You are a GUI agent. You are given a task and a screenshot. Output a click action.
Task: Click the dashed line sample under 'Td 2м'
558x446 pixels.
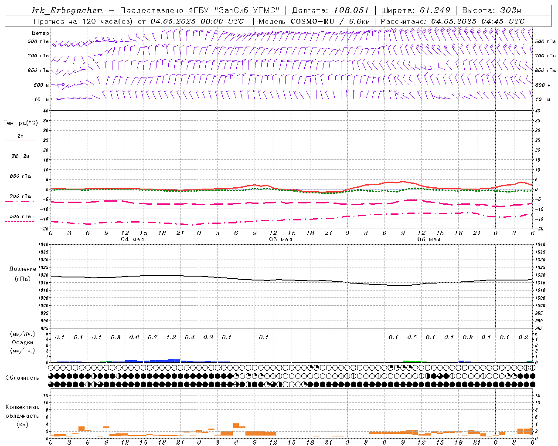tap(19, 161)
